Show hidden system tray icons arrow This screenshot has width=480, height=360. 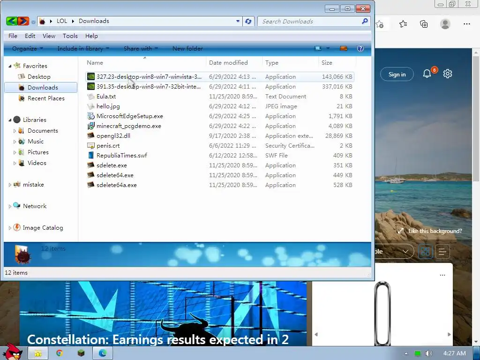pyautogui.click(x=406, y=353)
